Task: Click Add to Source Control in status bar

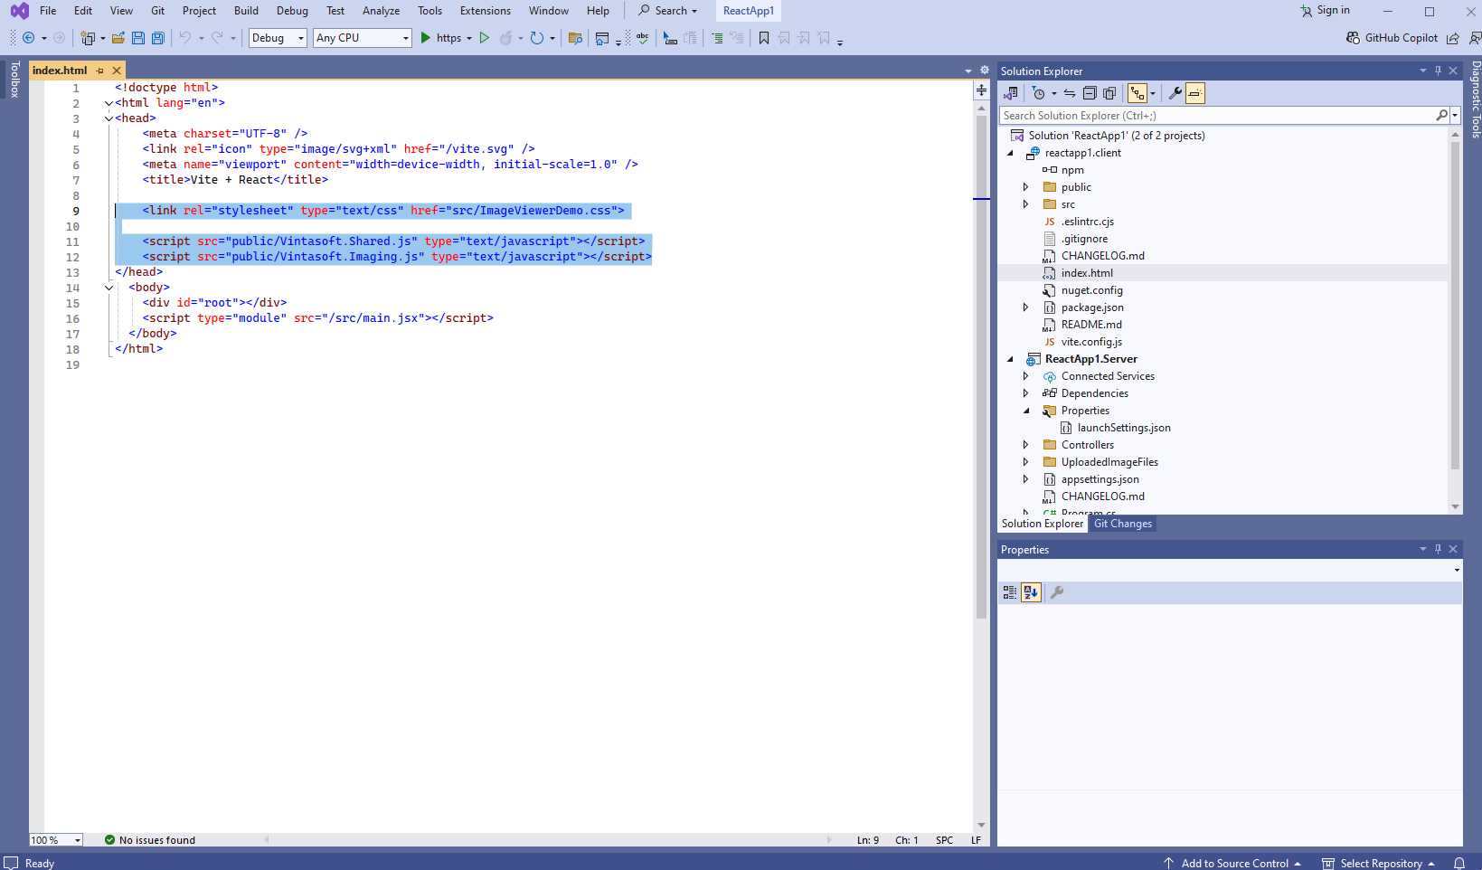Action: pyautogui.click(x=1234, y=863)
